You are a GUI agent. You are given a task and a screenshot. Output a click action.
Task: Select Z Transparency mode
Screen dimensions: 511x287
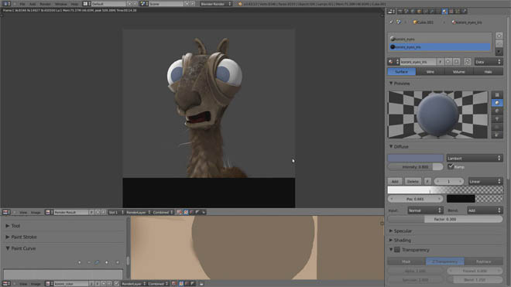point(445,261)
